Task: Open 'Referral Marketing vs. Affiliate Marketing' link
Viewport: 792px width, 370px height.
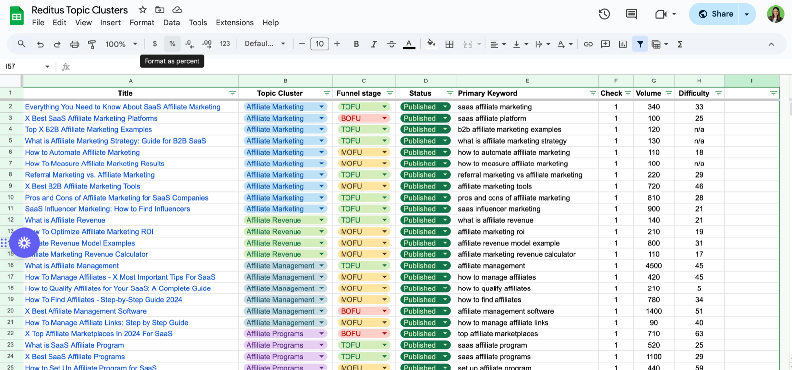Action: [x=90, y=175]
